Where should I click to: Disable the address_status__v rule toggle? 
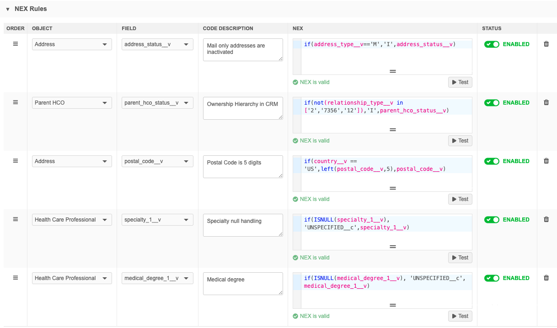pyautogui.click(x=492, y=44)
